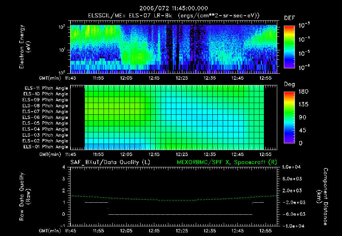Click the 'SAF_BXuT/Data Quality (L)' legend title
Image resolution: width=342 pixels, height=236 pixels.
[x=110, y=162]
